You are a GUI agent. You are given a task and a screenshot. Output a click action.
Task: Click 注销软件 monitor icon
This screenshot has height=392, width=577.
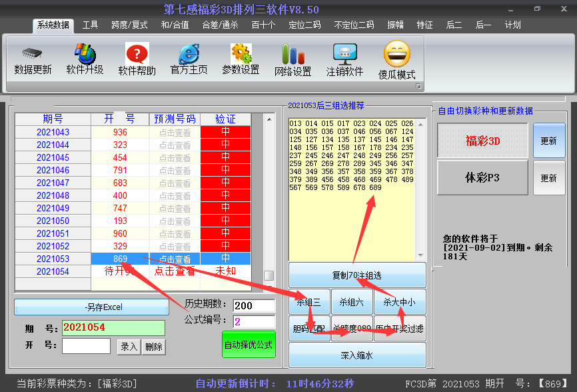[345, 54]
